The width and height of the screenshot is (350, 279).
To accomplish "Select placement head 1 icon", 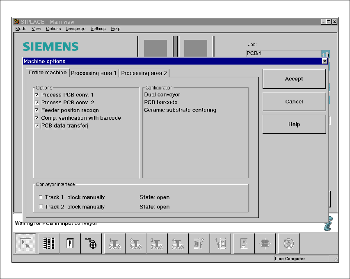I will [115, 244].
